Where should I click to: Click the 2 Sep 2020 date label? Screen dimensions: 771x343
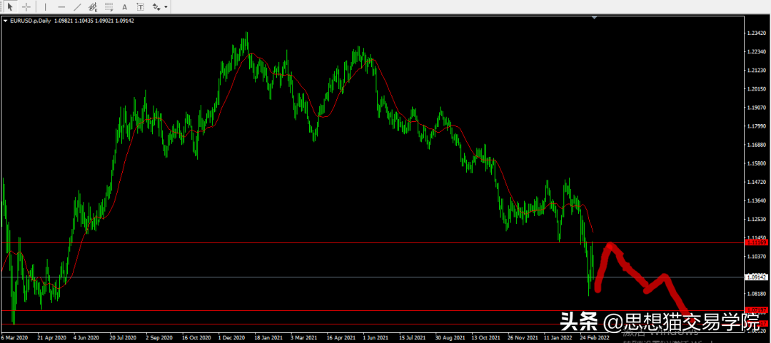point(158,338)
